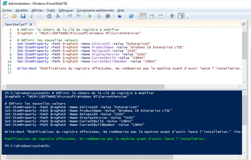Paste with the clipboard icon
This screenshot has height=160, width=251.
click(49, 16)
